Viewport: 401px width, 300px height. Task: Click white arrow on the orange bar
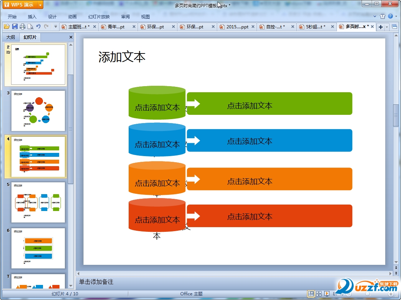pos(194,179)
